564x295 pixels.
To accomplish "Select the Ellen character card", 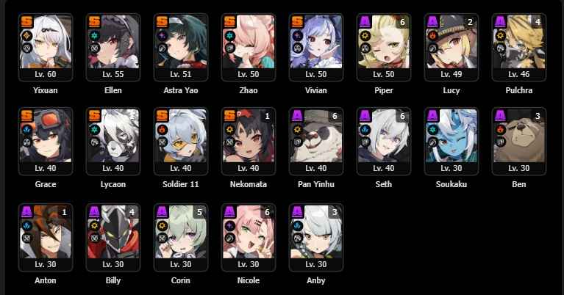I will pyautogui.click(x=113, y=48).
